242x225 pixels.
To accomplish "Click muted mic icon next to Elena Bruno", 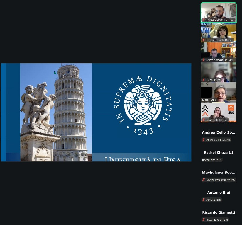I will click(x=204, y=80).
